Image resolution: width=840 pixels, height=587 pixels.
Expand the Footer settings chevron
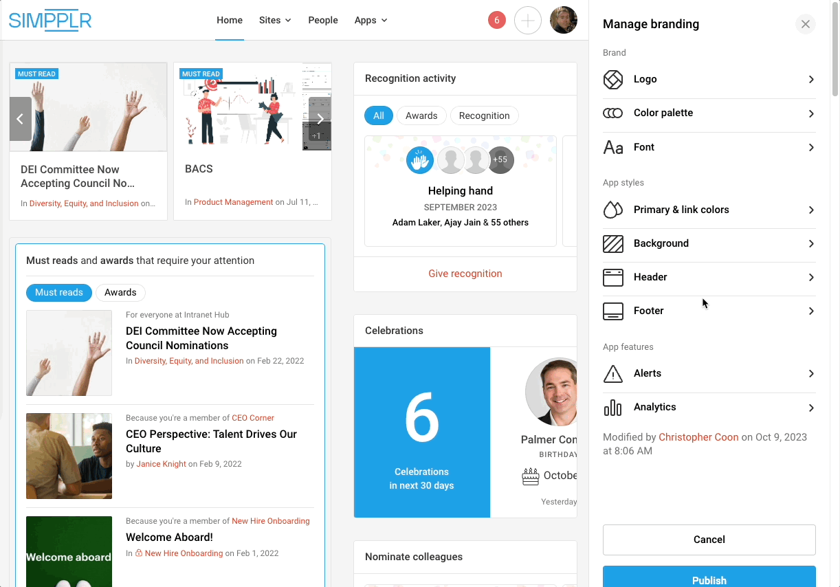click(x=811, y=311)
